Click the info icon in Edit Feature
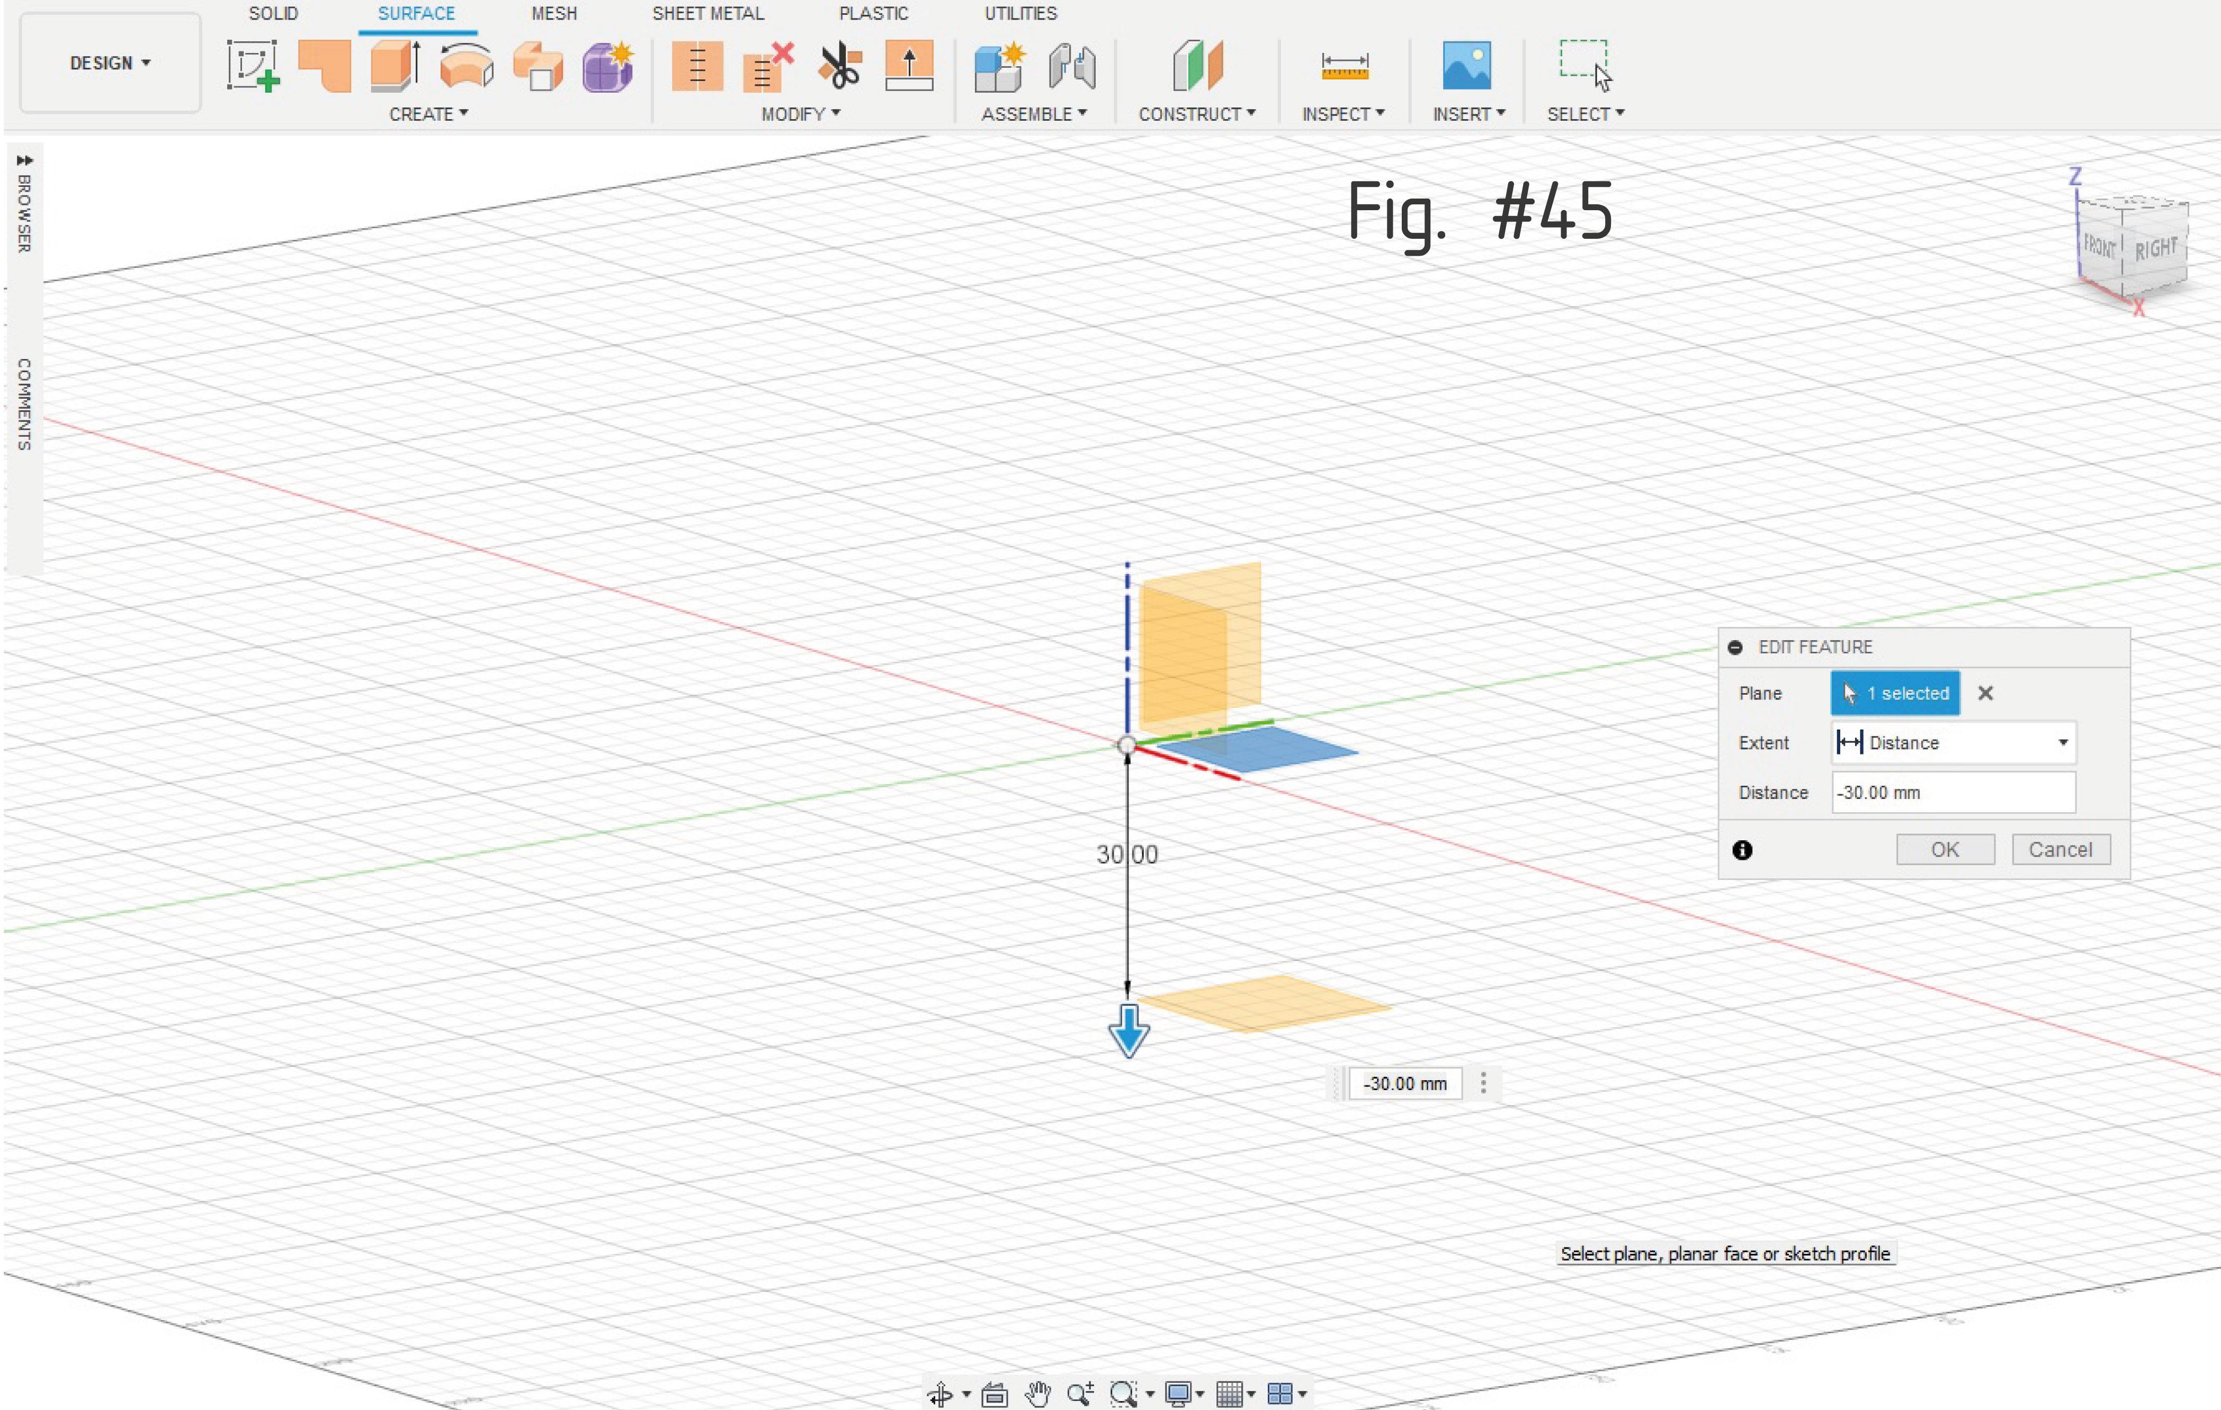This screenshot has width=2221, height=1410. [x=1741, y=850]
